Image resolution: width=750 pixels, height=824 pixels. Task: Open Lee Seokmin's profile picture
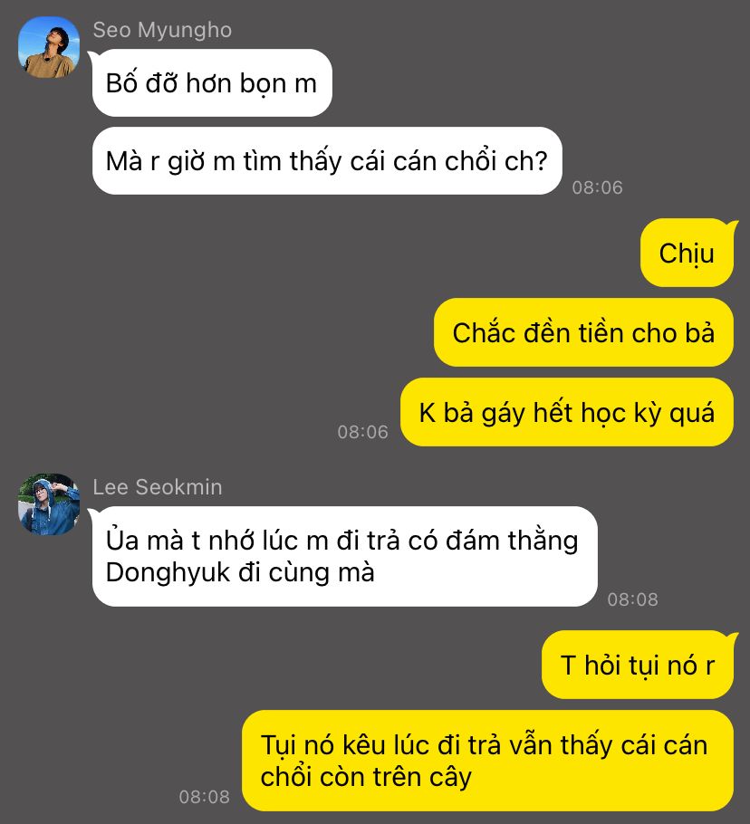coord(49,504)
